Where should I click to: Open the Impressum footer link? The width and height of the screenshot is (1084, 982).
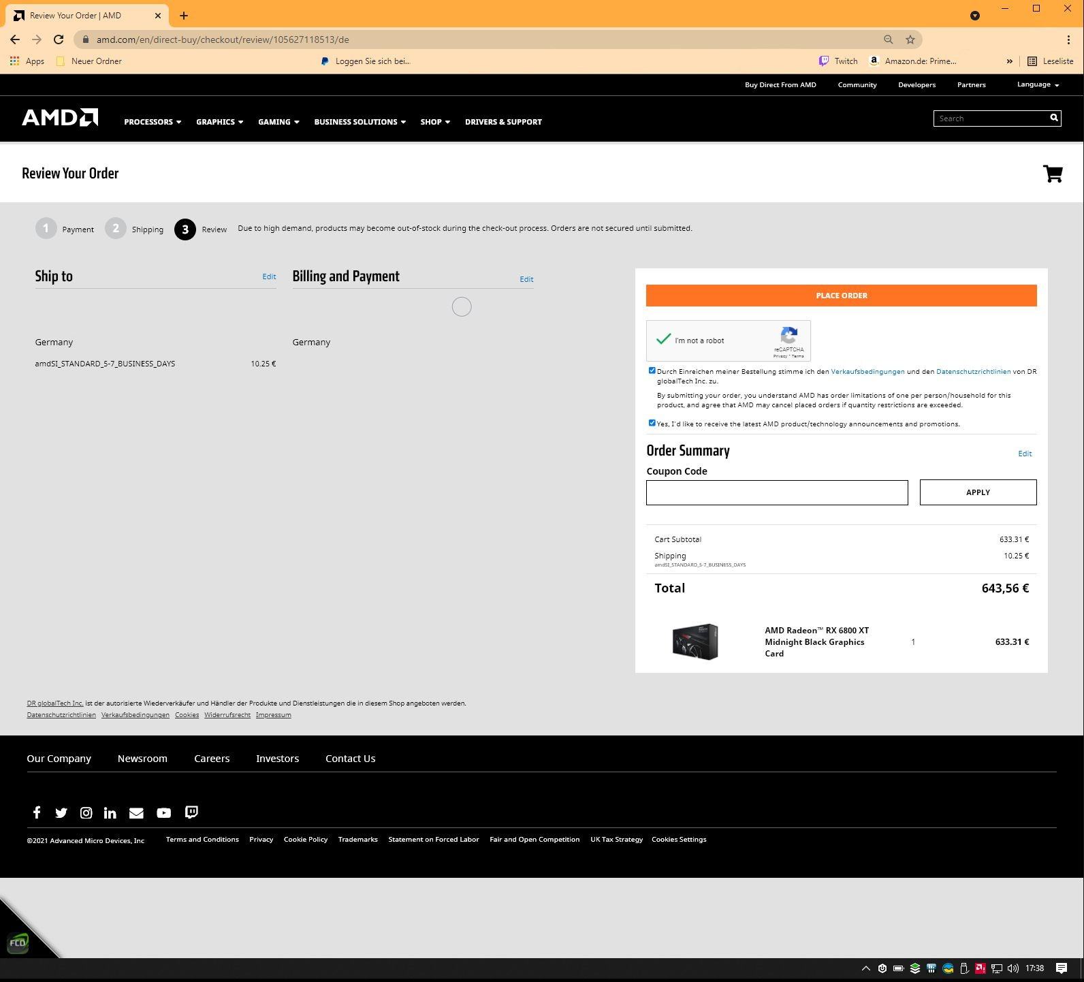click(273, 715)
